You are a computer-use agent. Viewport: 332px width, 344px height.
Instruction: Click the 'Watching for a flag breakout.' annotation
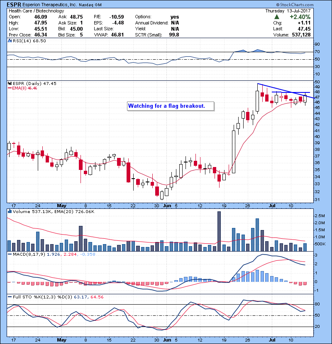171,106
